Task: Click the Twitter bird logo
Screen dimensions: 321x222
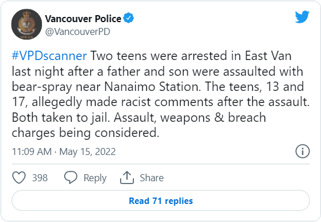Action: (302, 16)
